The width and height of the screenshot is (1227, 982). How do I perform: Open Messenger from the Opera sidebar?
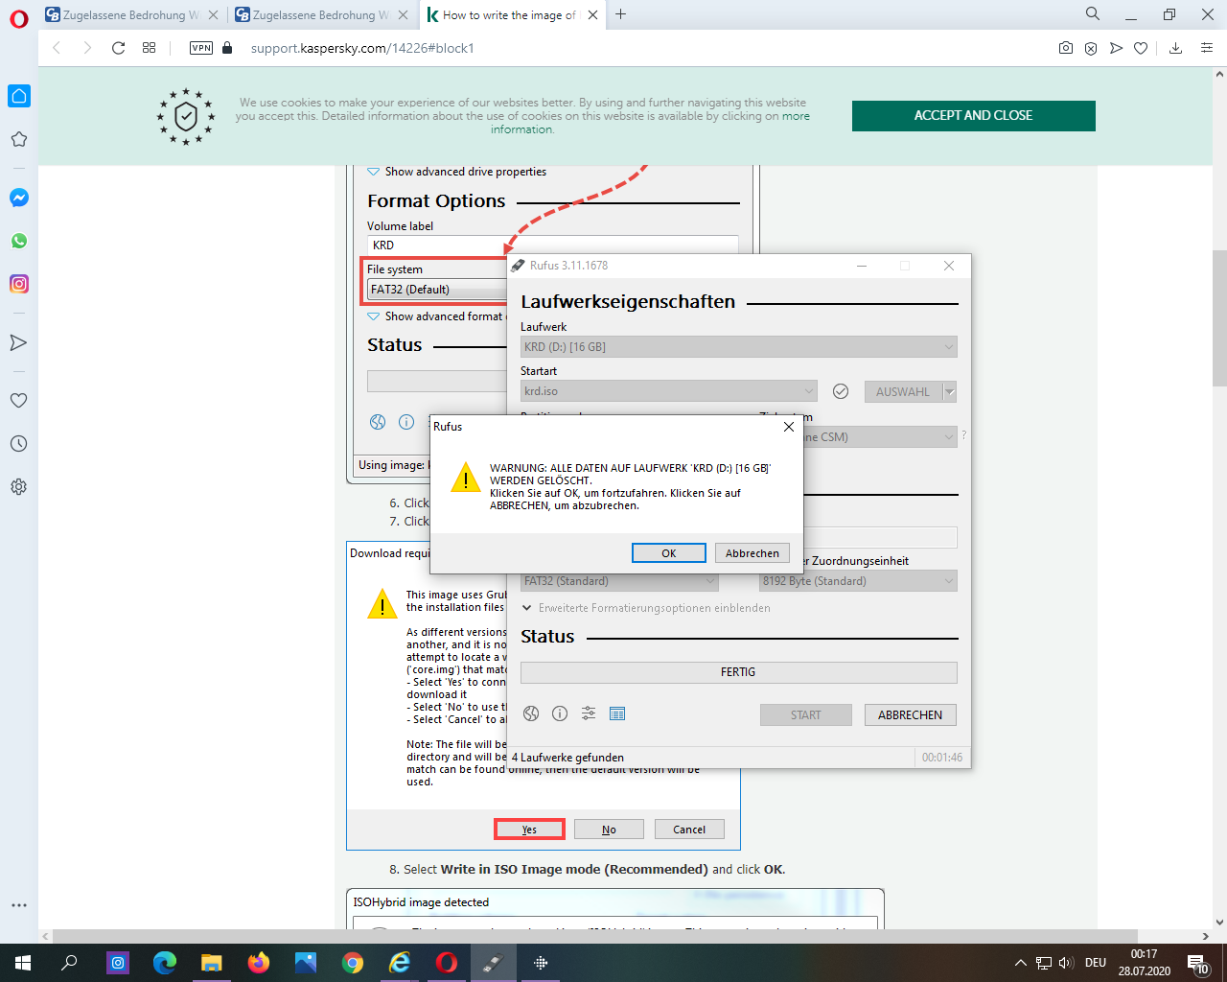coord(19,198)
